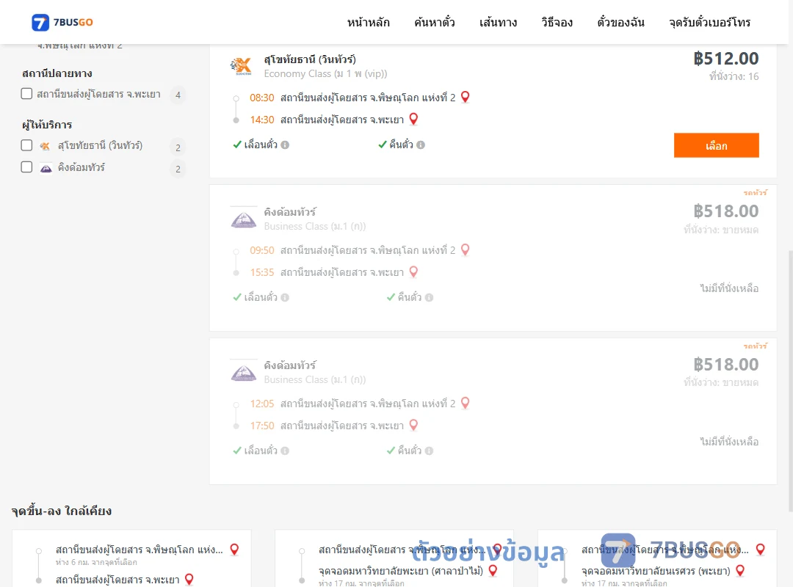Open the เส้นทาง menu item

click(x=498, y=22)
